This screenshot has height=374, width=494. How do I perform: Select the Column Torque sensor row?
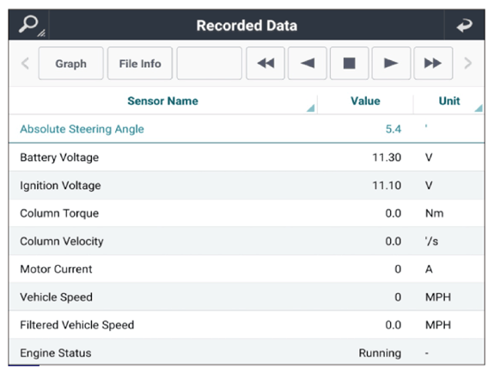[247, 213]
